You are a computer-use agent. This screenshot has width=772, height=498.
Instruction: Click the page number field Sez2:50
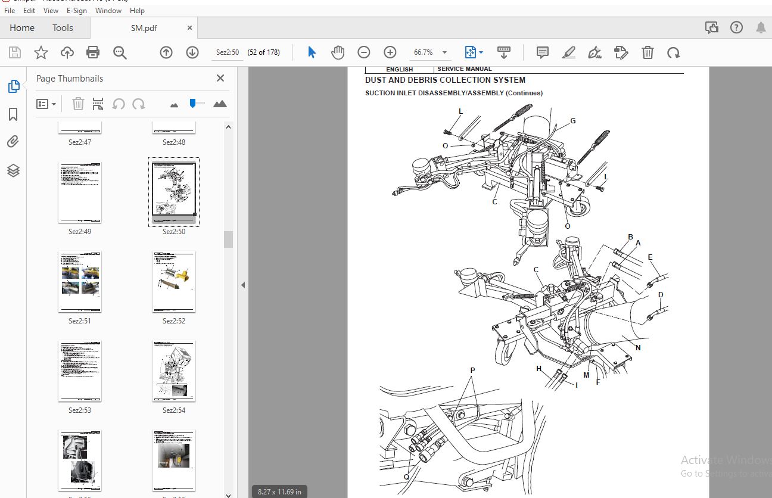click(x=228, y=52)
